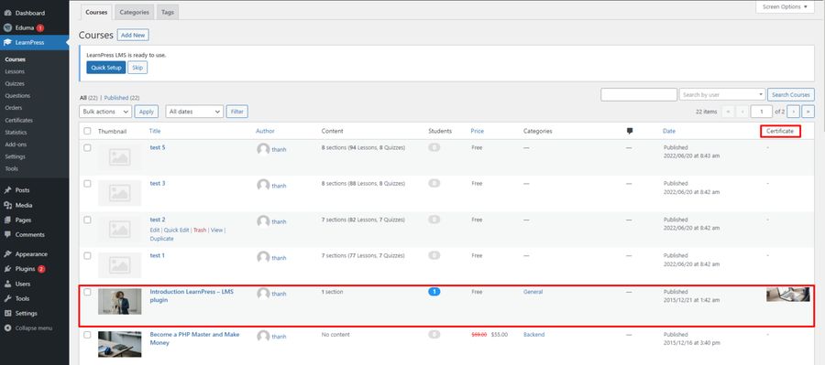Tick the checkbox for test 5 course
The height and width of the screenshot is (365, 825).
tap(87, 147)
